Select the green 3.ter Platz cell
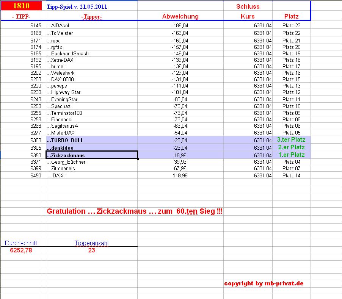Screen dimensions: 342x299 (292, 139)
